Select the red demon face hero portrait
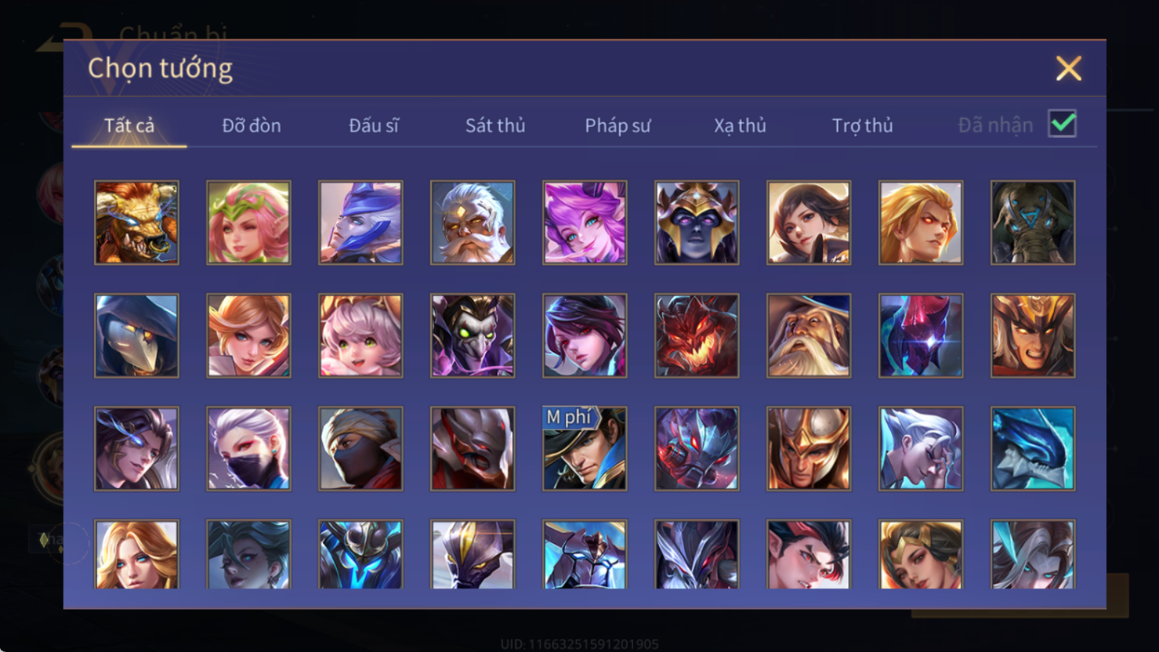Screen dimensions: 1159x652 point(697,336)
